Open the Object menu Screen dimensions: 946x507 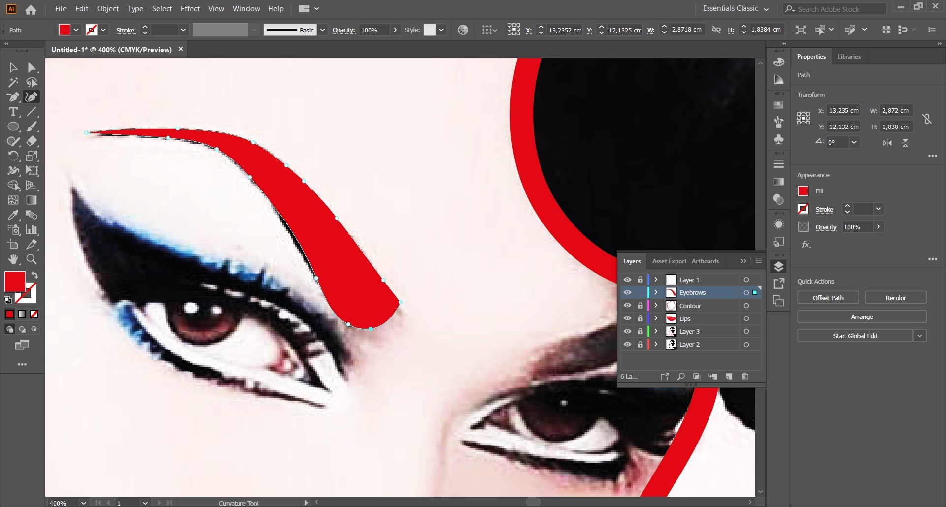[x=108, y=9]
